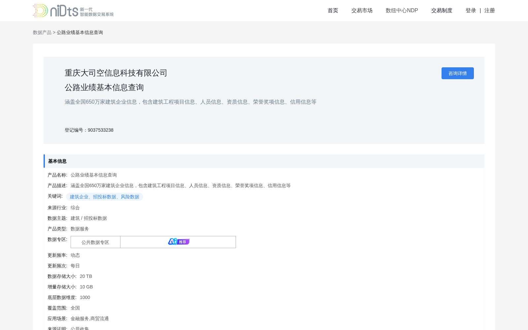This screenshot has height=330, width=528.
Task: Click the 注册 link
Action: pos(489,11)
